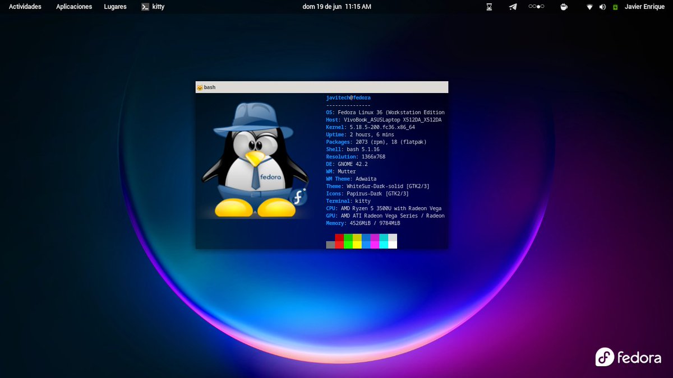The width and height of the screenshot is (673, 378).
Task: Switch workspace using the filled dot indicator
Action: [x=540, y=7]
